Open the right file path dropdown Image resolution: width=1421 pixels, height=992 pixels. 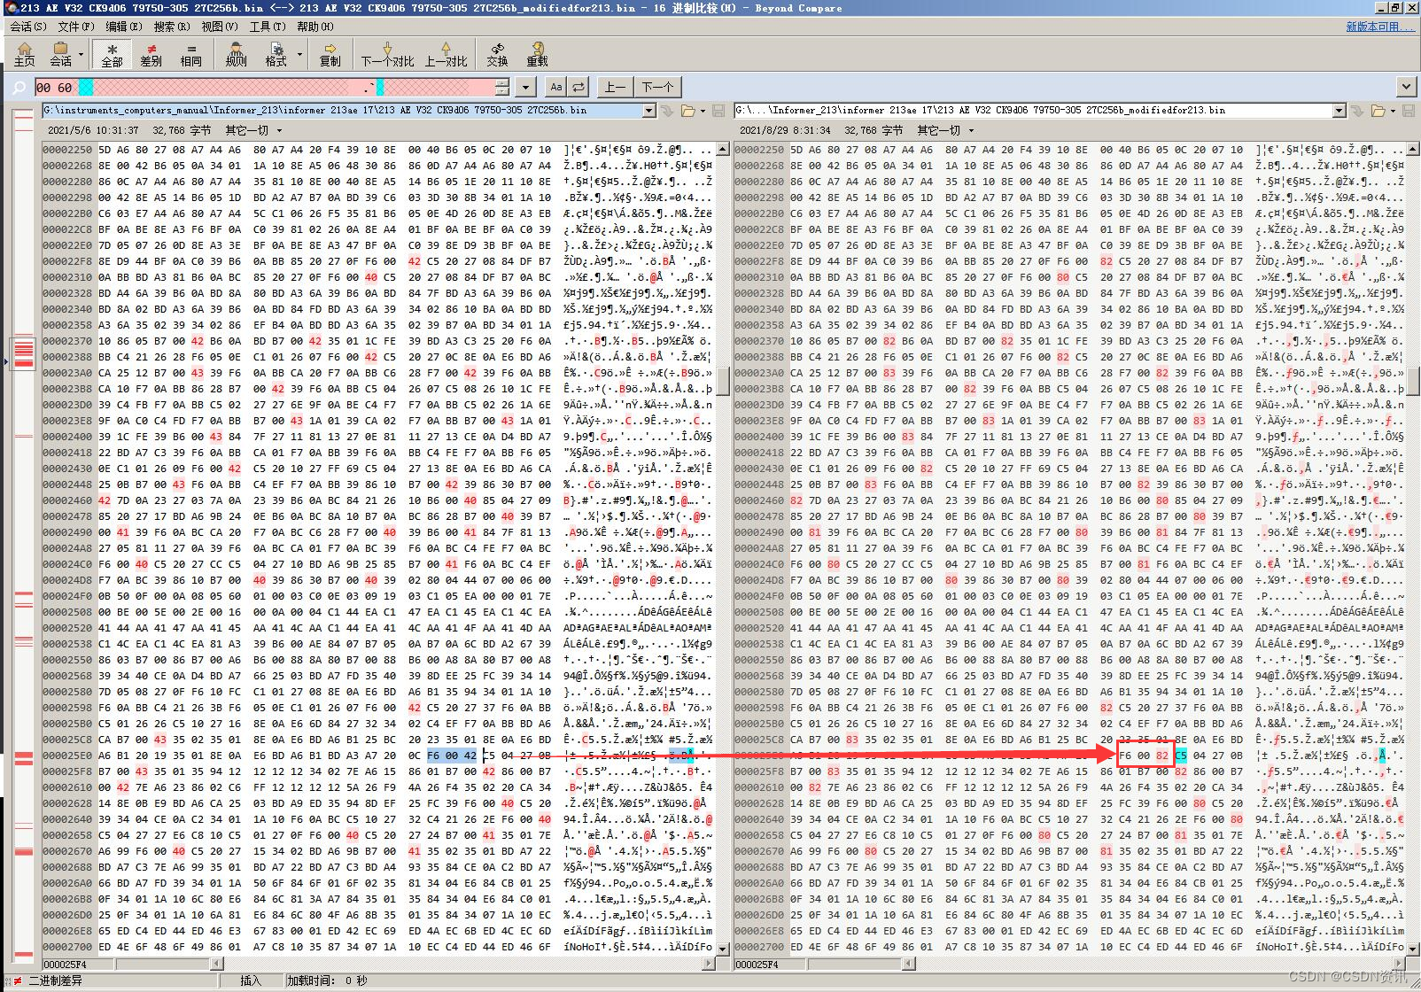click(1339, 111)
